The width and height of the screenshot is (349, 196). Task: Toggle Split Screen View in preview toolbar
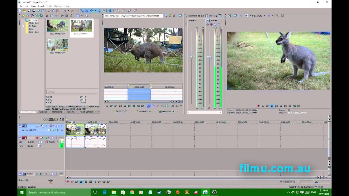click(x=246, y=16)
